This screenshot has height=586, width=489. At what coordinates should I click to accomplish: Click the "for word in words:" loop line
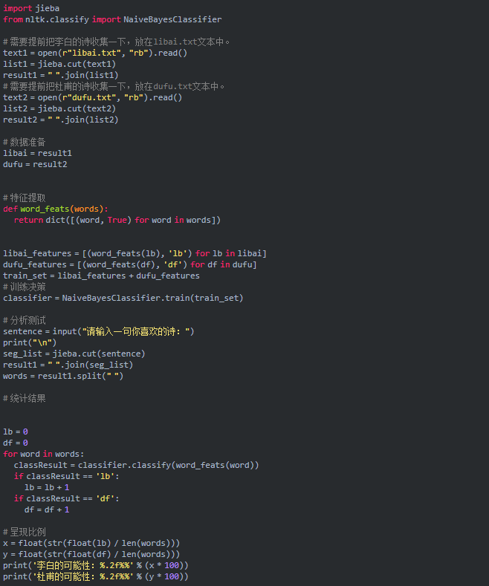coord(43,454)
